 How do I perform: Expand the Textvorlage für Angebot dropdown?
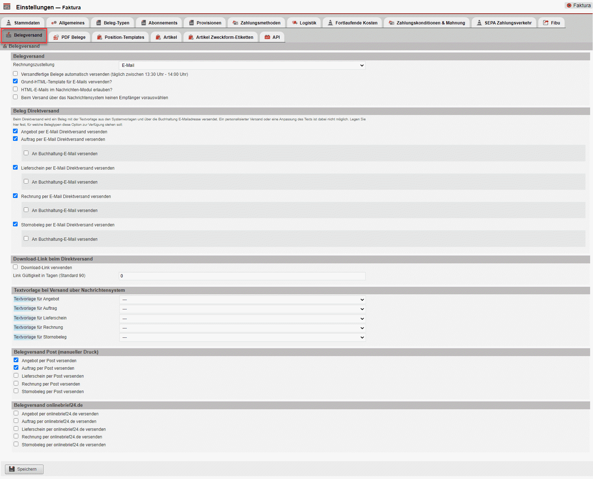click(242, 300)
